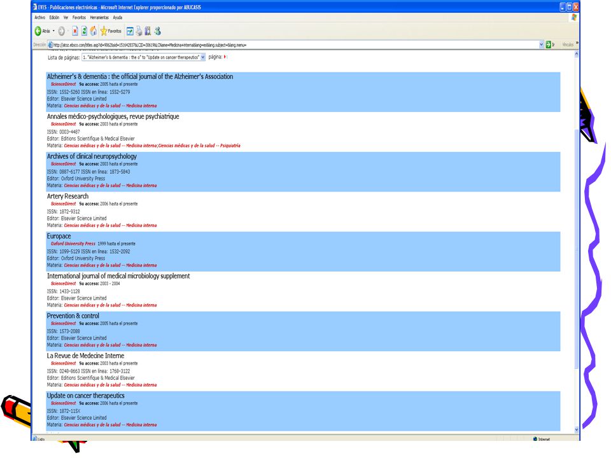611x458 pixels.
Task: Click the Listo status bar text
Action: [x=41, y=440]
